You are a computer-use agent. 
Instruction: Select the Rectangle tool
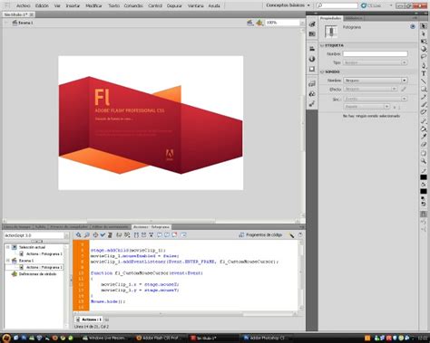pos(424,90)
